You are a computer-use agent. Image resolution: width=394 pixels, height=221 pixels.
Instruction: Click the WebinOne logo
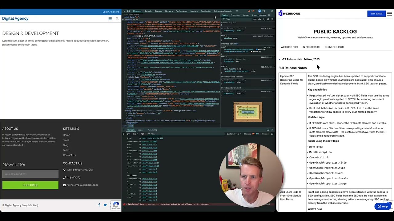pyautogui.click(x=289, y=14)
